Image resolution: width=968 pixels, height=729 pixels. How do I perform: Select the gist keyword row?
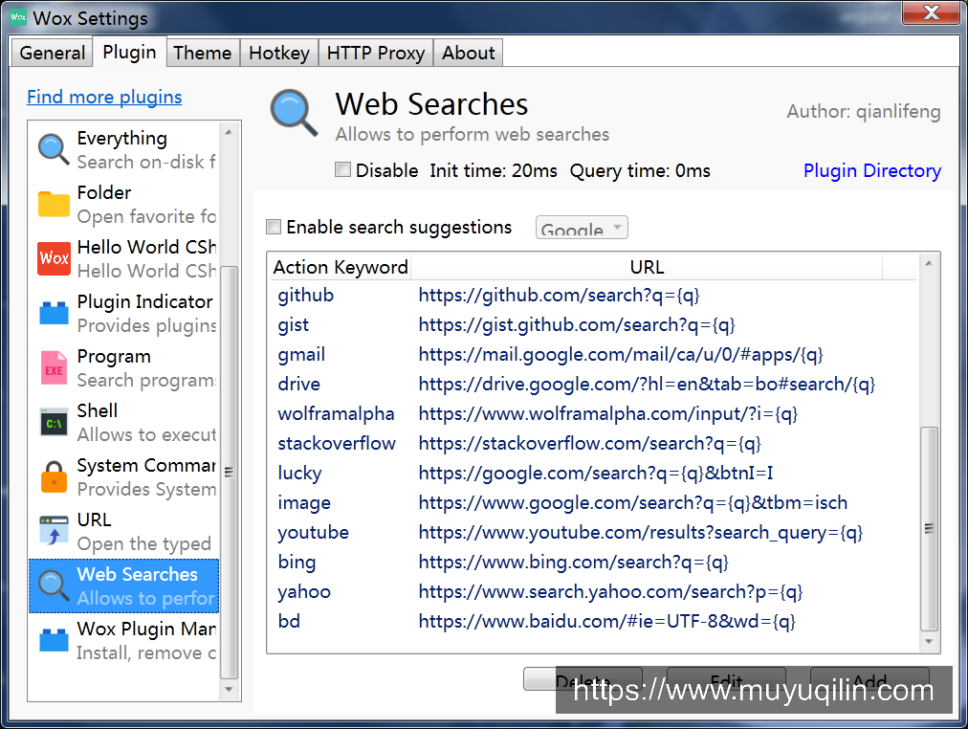tap(593, 324)
